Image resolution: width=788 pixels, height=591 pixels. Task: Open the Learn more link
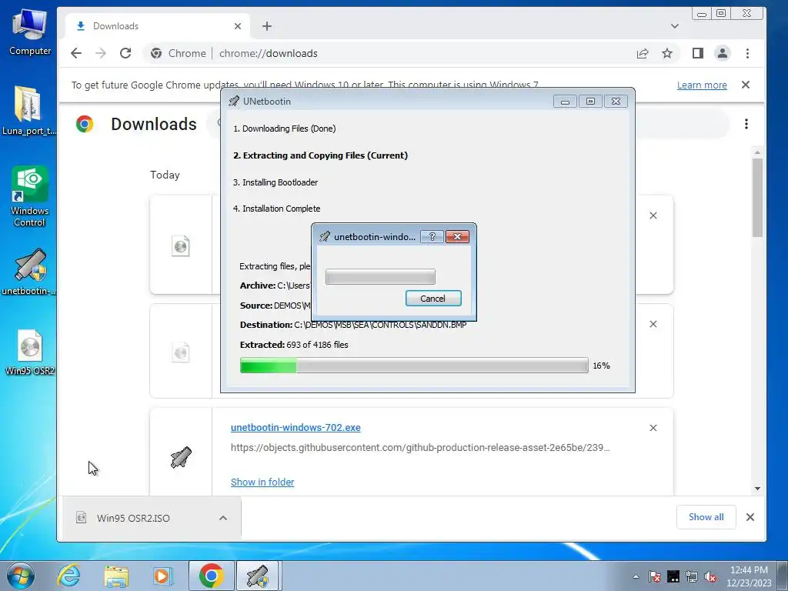point(702,85)
